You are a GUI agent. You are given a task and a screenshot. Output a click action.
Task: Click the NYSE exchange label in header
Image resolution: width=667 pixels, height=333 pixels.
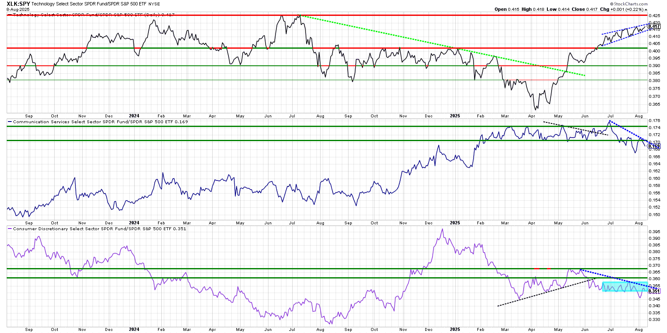[154, 4]
